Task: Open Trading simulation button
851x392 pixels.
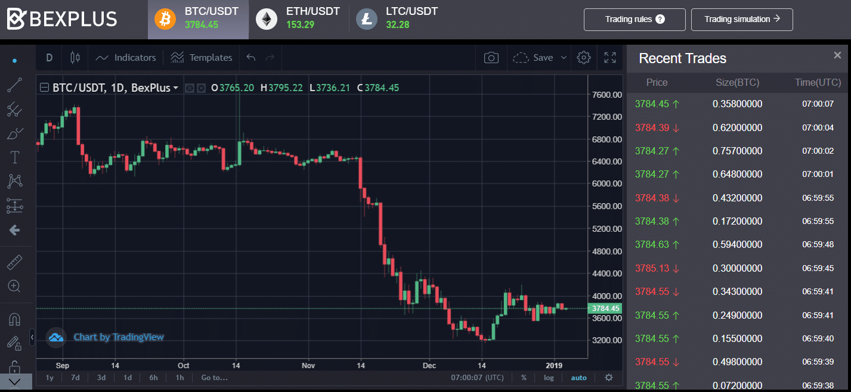Action: pyautogui.click(x=742, y=19)
